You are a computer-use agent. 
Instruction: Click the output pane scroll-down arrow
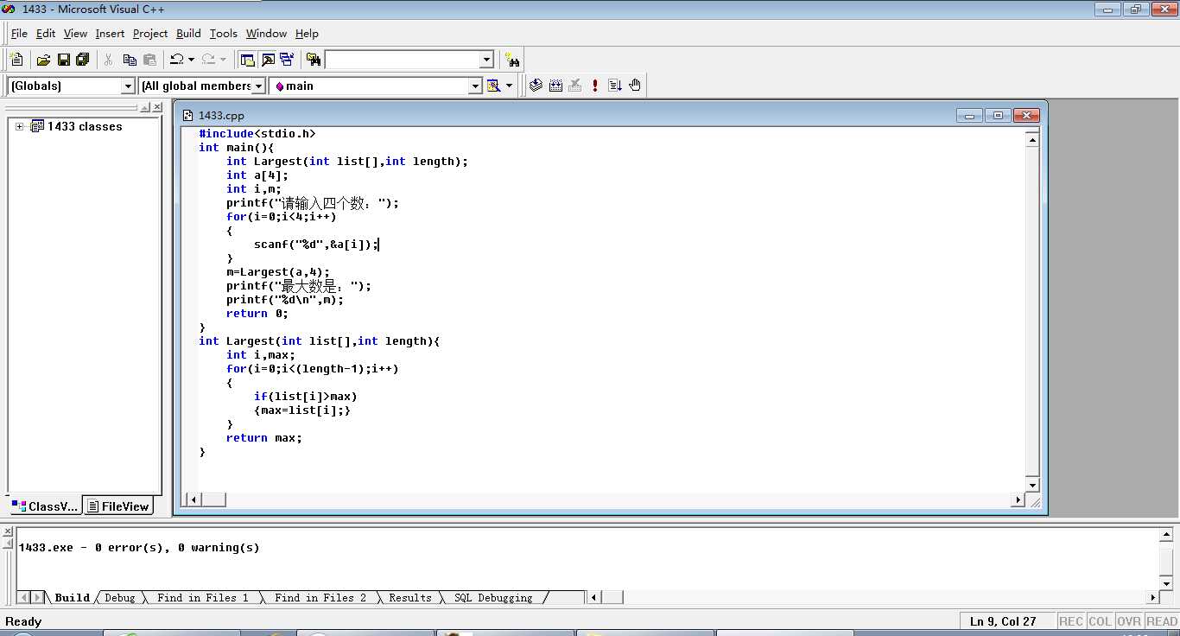click(x=1165, y=582)
